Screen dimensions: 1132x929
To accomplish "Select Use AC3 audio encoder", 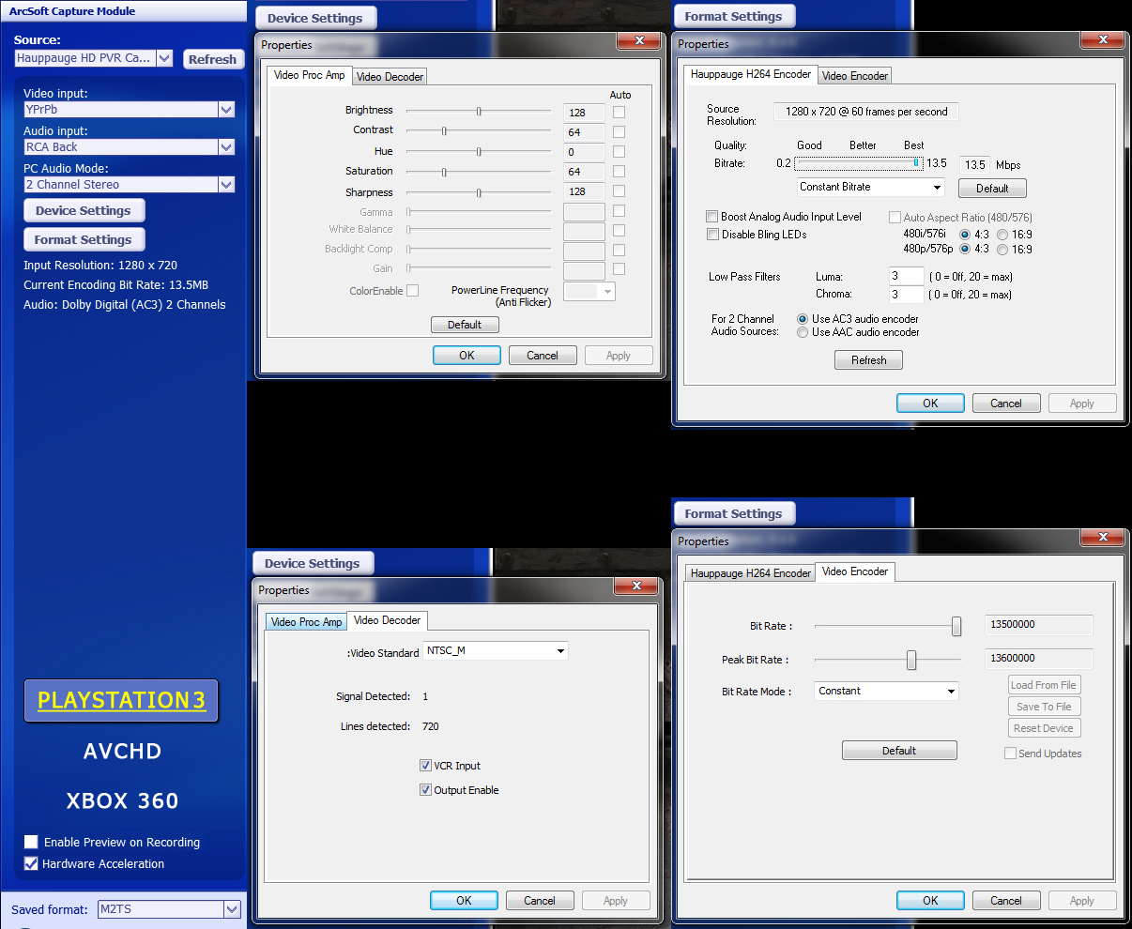I will [x=803, y=319].
